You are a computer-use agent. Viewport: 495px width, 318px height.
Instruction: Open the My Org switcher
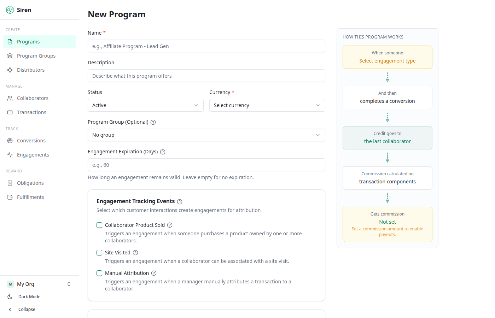39,284
